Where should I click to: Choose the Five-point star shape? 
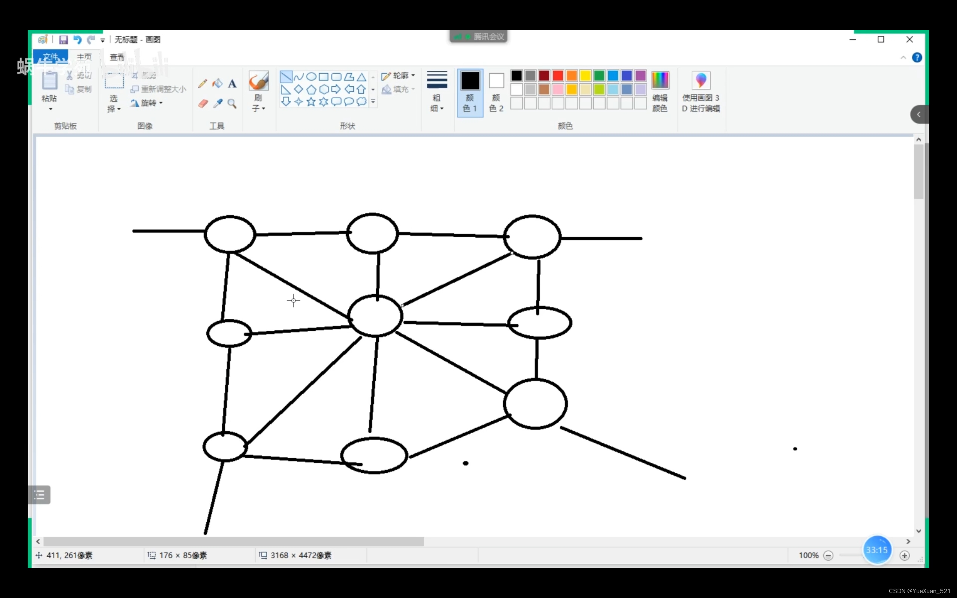tap(311, 102)
